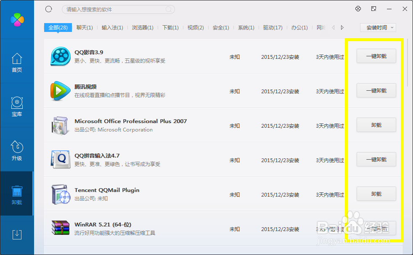Switch to the 视频(2) category tab
The width and height of the screenshot is (413, 255).
[196, 27]
